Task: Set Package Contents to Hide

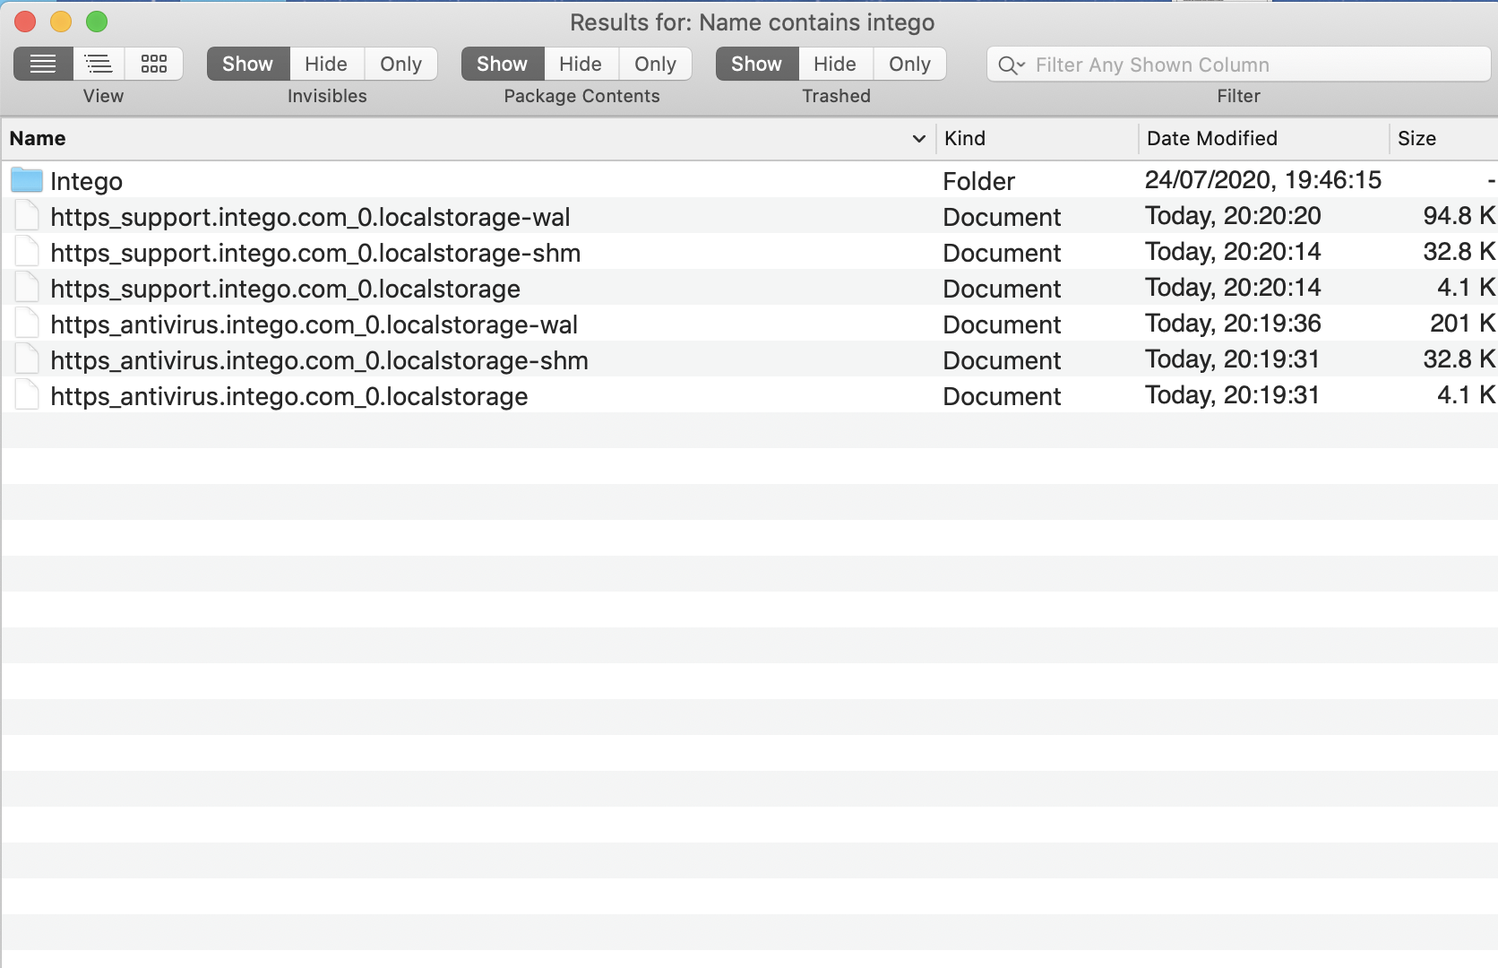Action: [581, 64]
